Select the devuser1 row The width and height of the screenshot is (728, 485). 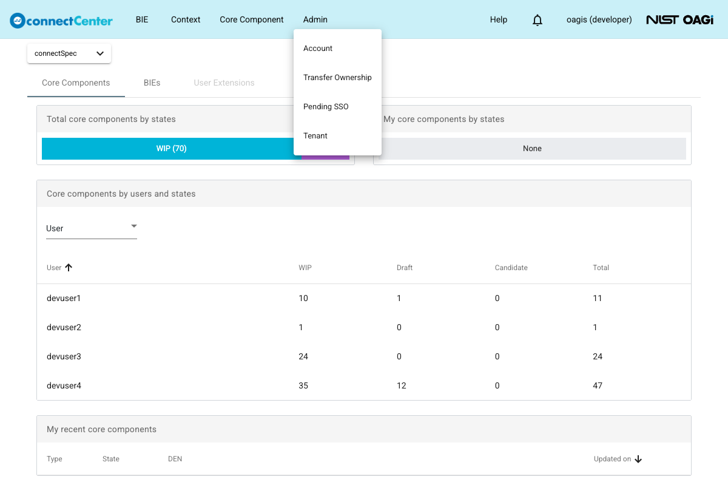tap(364, 298)
